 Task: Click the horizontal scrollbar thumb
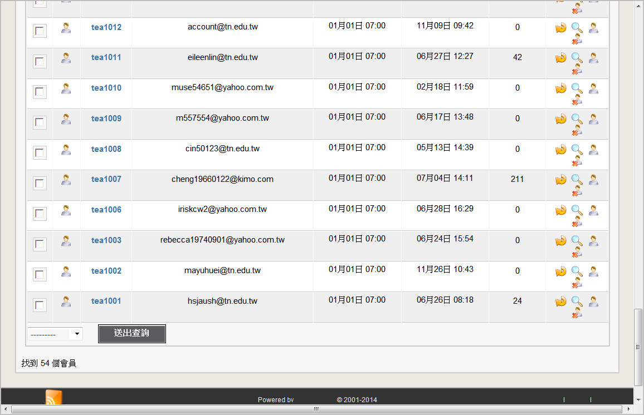click(x=316, y=409)
